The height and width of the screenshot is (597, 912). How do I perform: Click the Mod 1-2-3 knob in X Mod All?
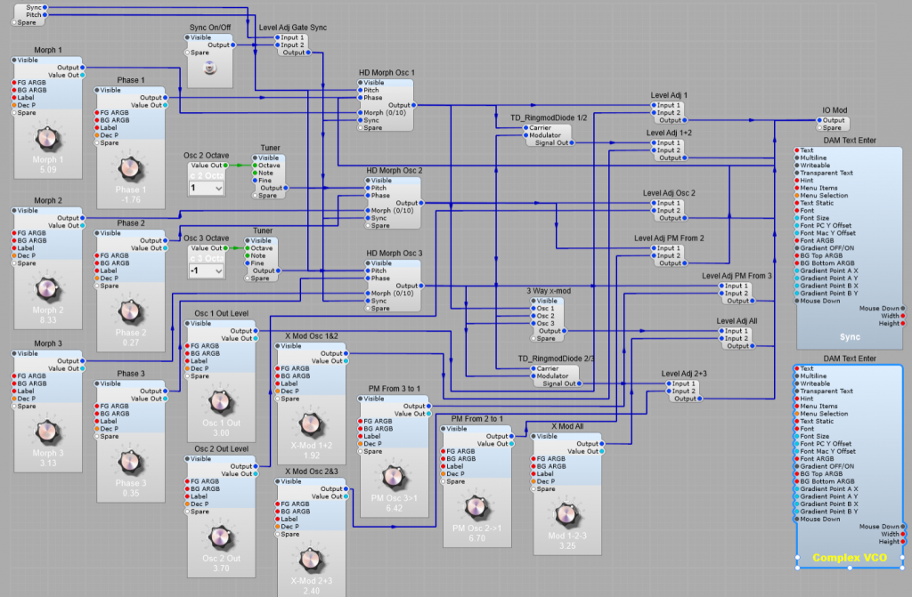coord(565,512)
